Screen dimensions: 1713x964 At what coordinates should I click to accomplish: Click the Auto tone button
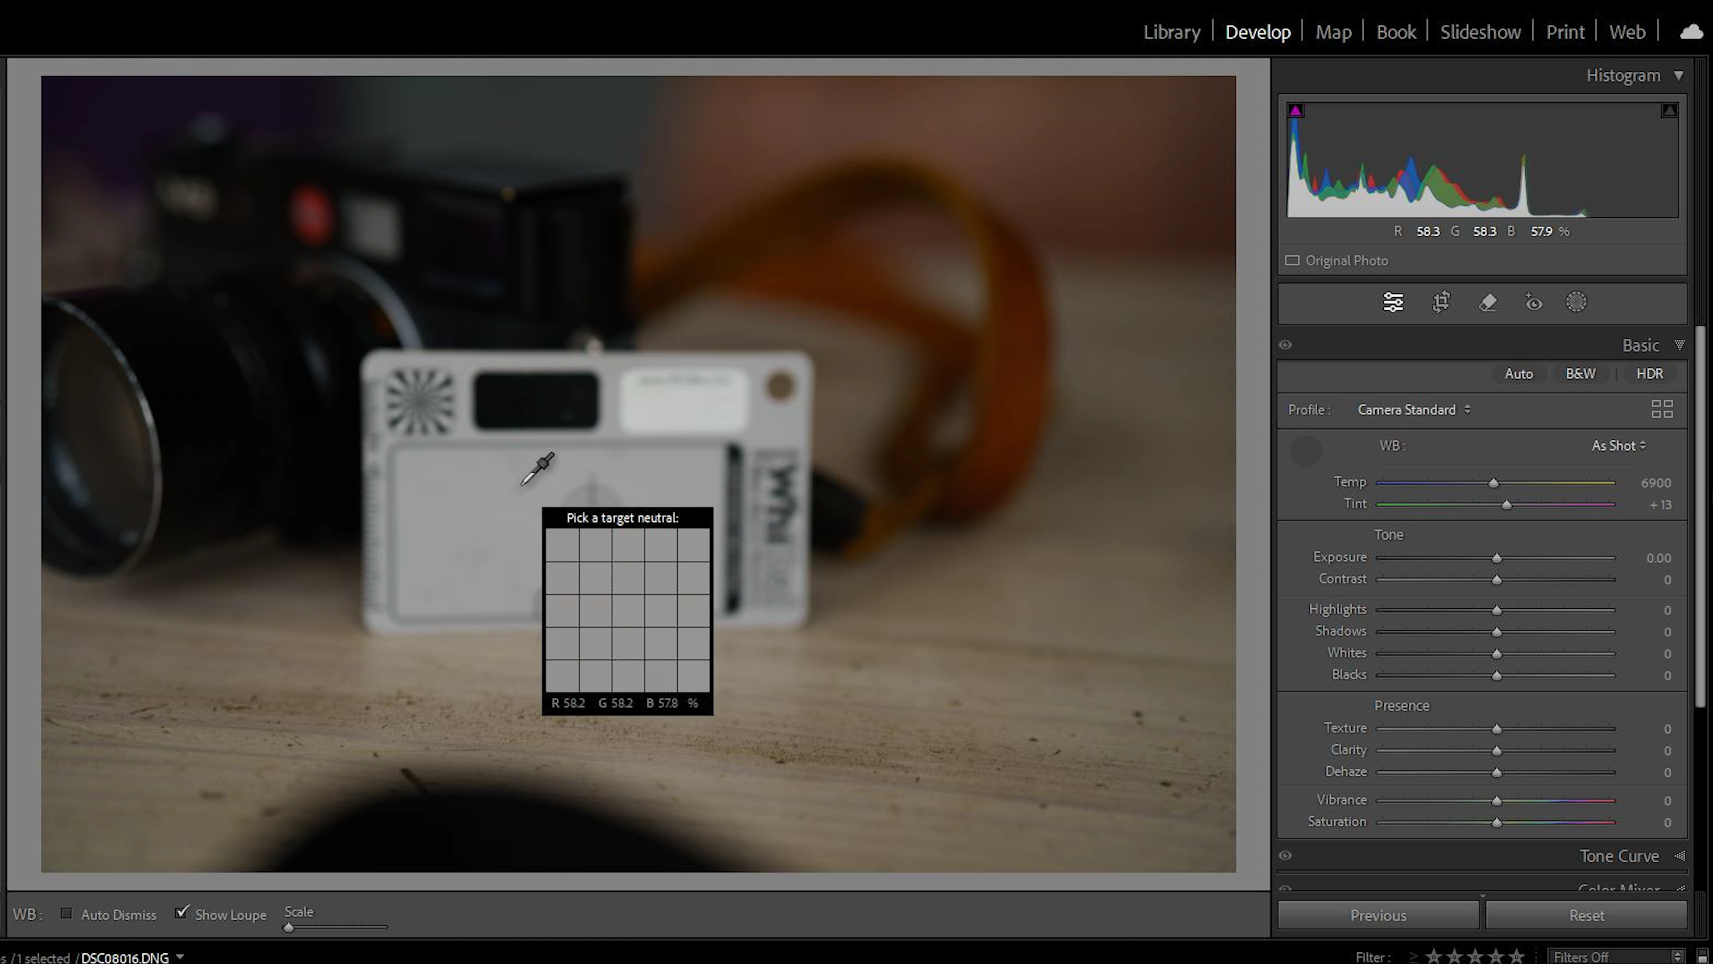[x=1518, y=374]
